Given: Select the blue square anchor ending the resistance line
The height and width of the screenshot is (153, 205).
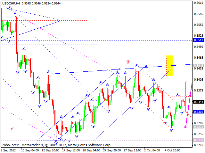Looking at the screenshot, I should tap(146, 66).
